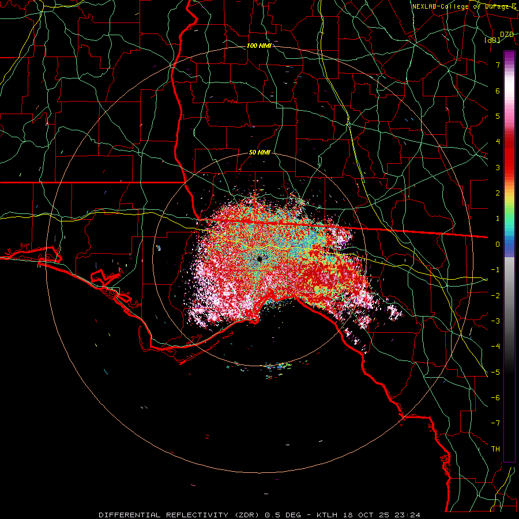Click the "100 NMI" range ring label

click(259, 46)
